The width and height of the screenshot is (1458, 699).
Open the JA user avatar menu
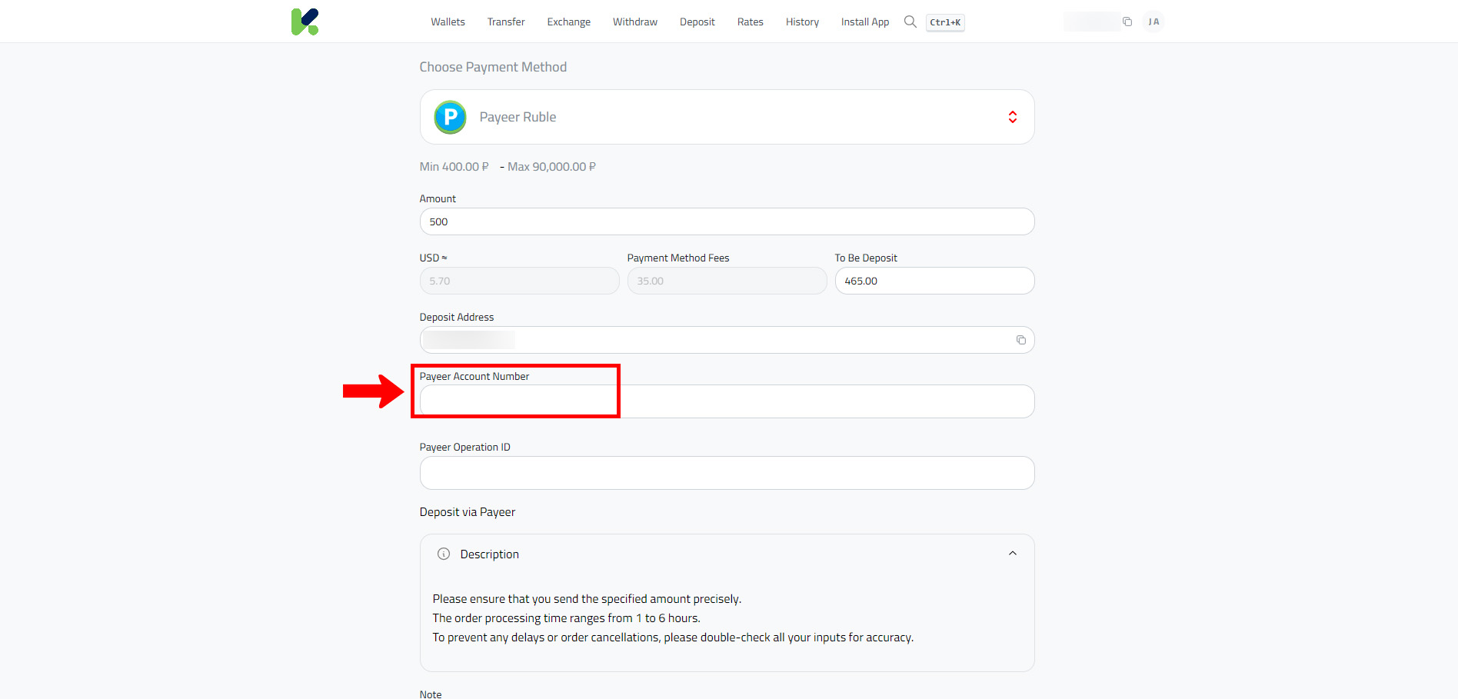point(1153,22)
